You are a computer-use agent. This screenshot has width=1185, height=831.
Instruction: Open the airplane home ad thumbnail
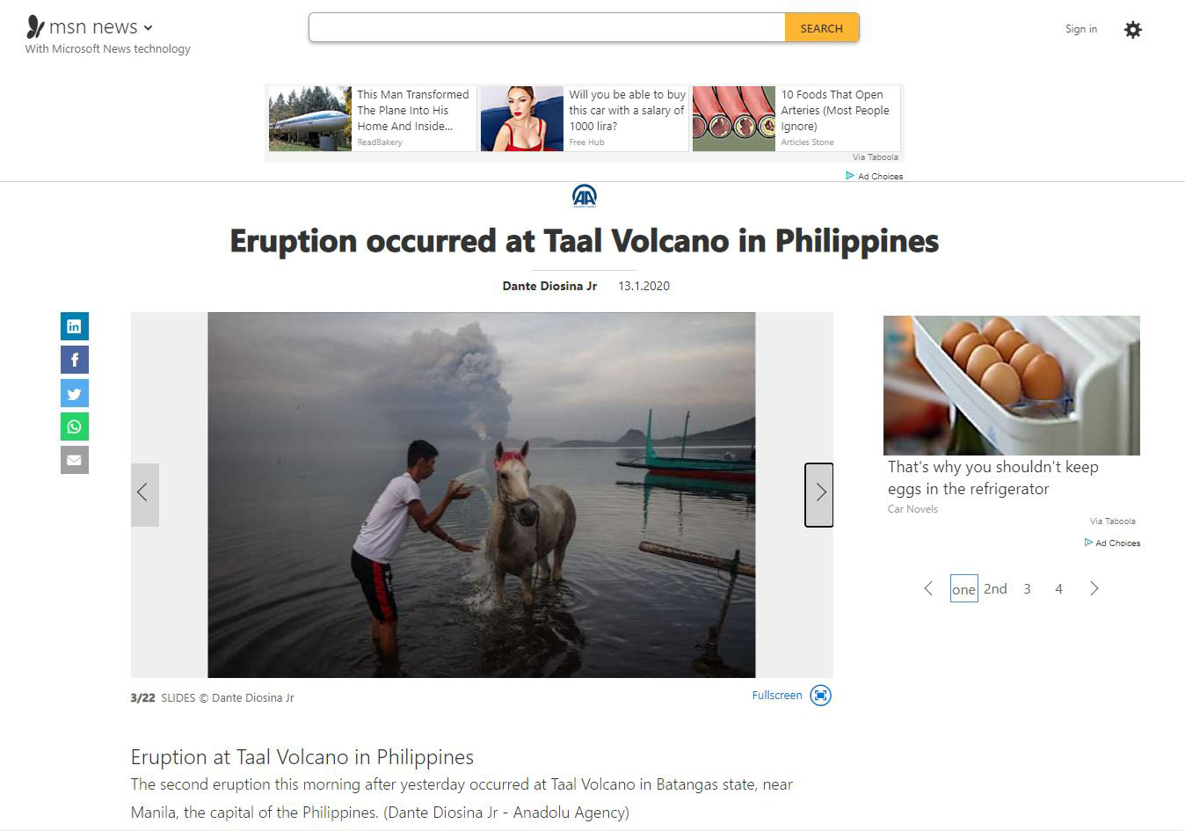point(310,119)
